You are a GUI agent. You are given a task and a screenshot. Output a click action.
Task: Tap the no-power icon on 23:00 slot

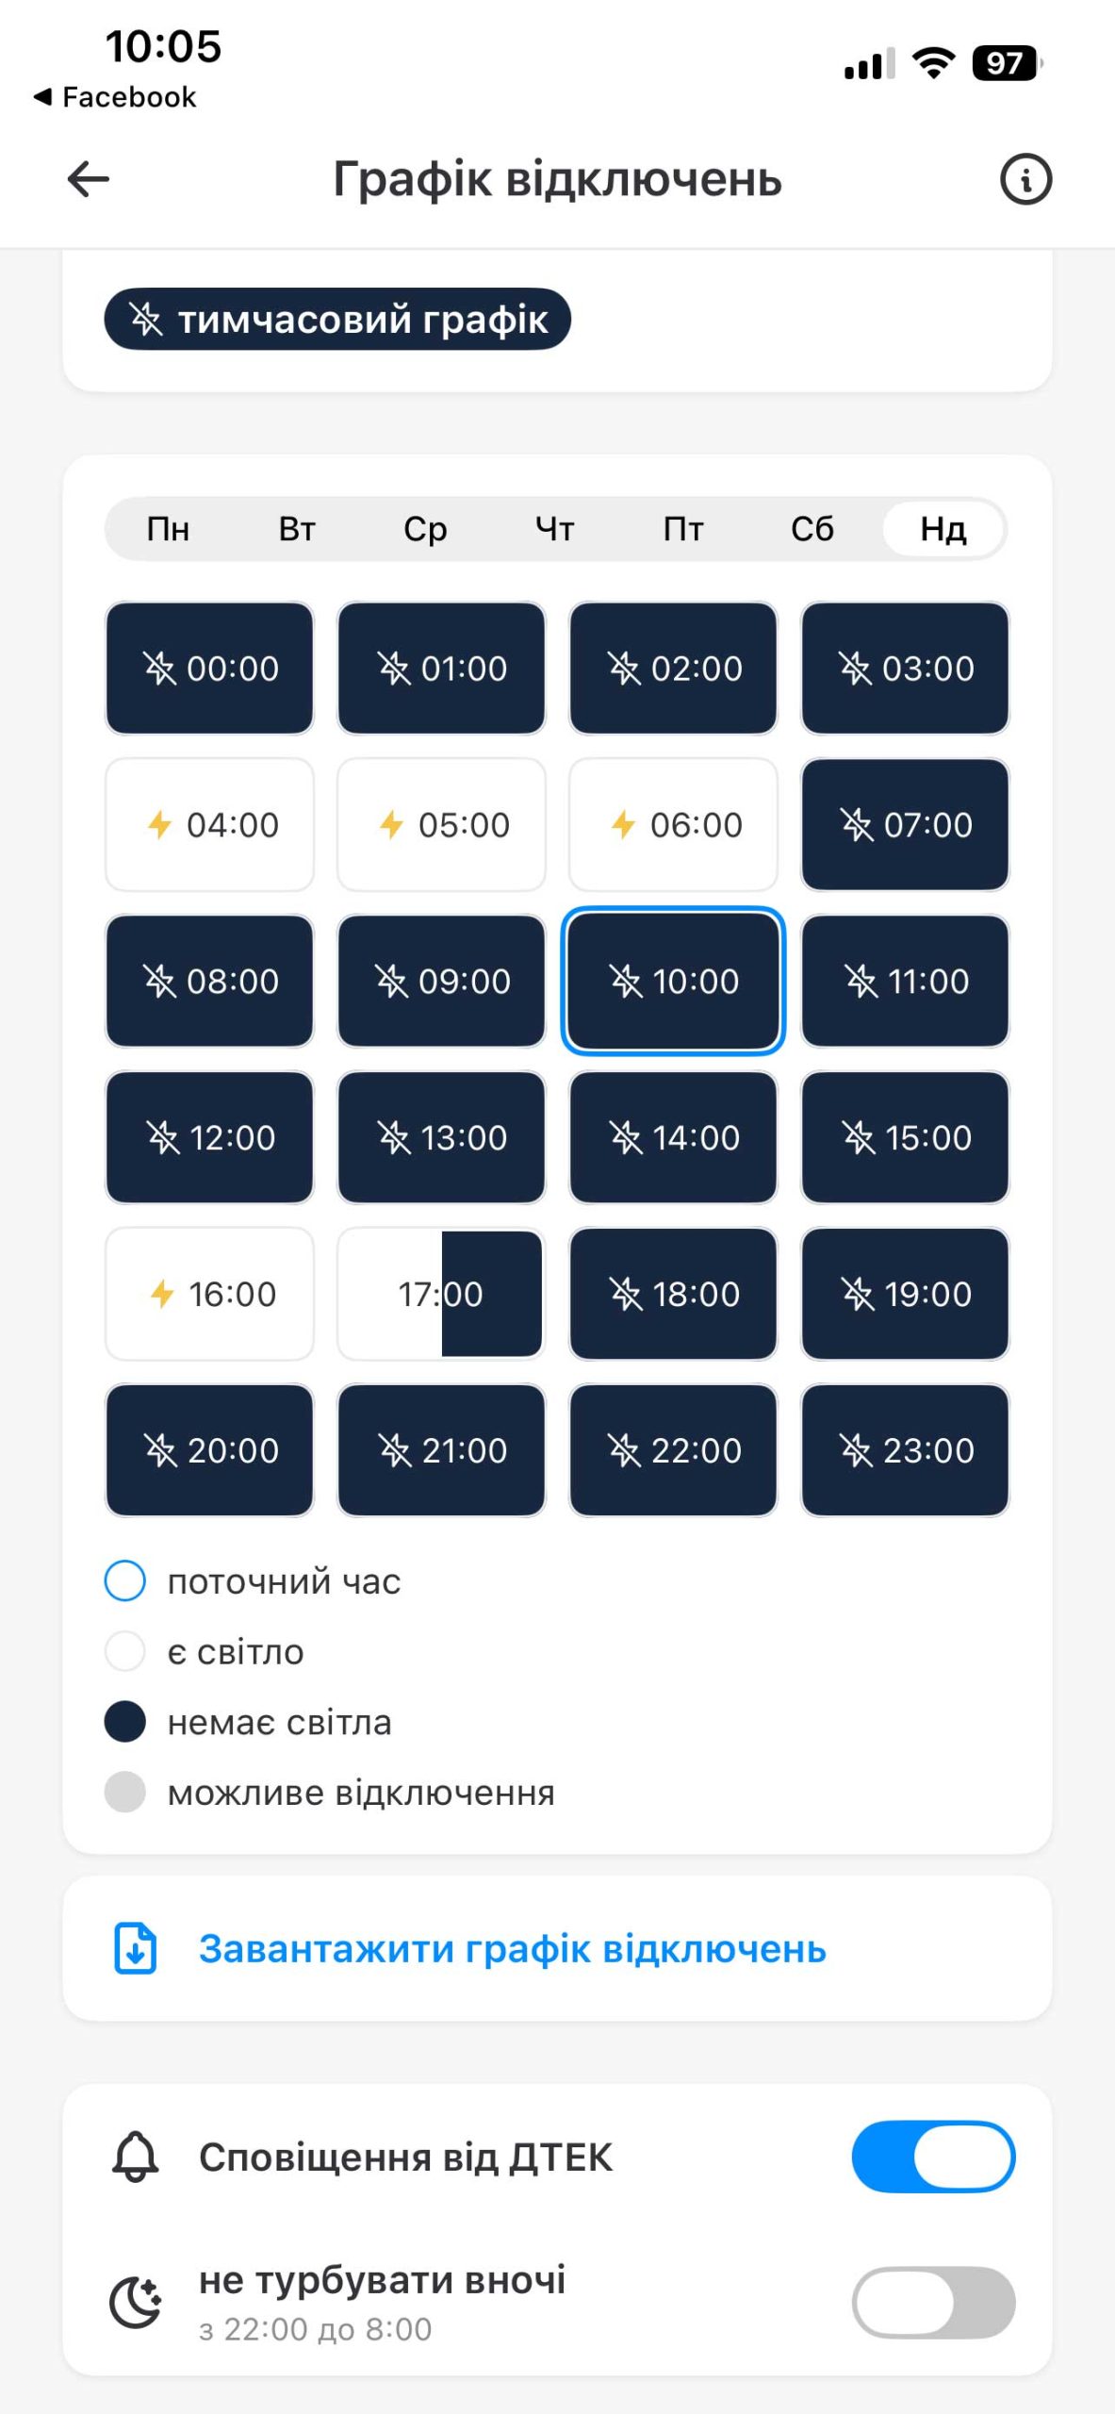[x=856, y=1450]
